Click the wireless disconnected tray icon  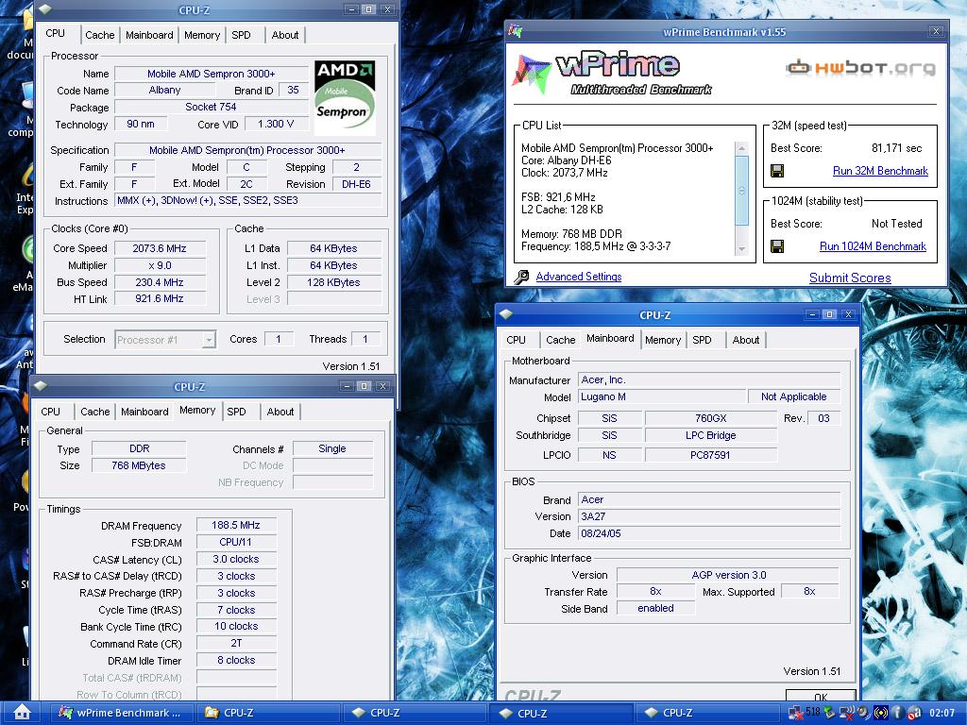click(847, 714)
